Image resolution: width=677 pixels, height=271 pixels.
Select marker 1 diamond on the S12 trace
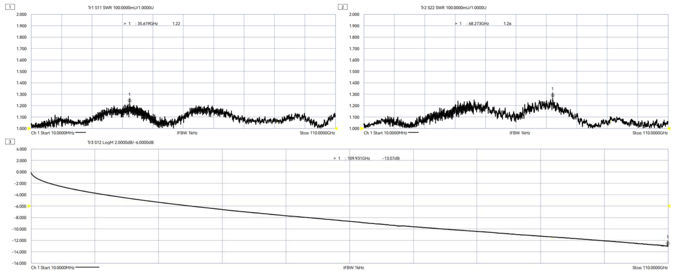tap(668, 243)
